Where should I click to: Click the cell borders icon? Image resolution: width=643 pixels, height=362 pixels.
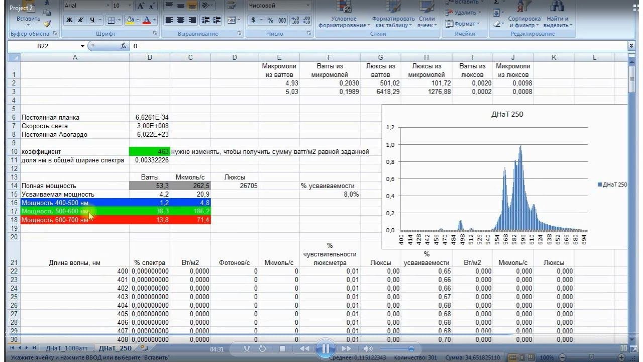coord(110,20)
